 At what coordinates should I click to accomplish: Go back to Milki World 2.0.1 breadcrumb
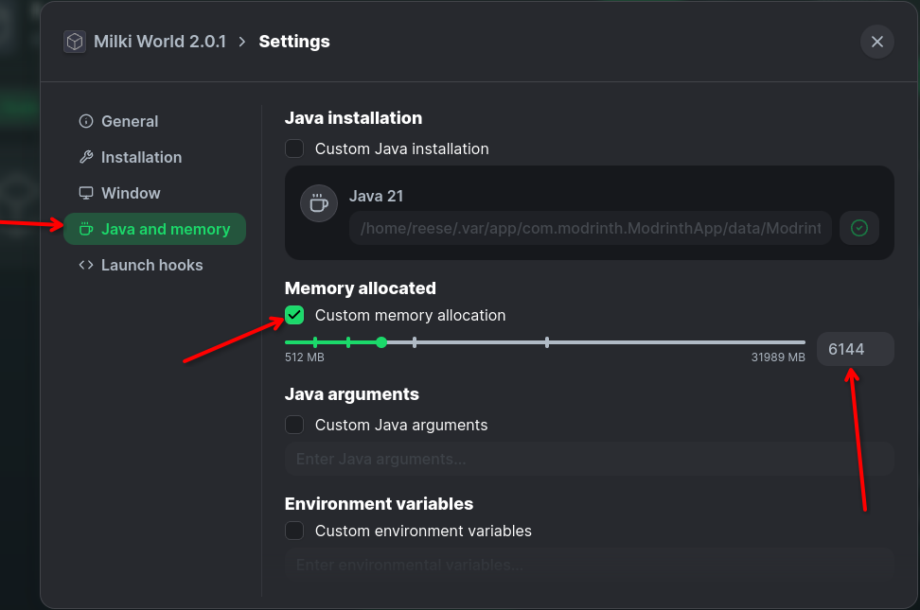pyautogui.click(x=160, y=42)
